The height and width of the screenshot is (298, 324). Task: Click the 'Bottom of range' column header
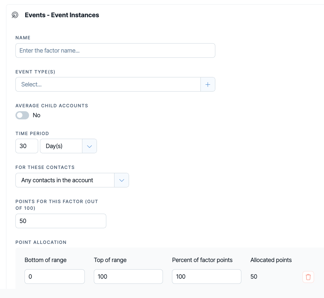[x=45, y=260]
